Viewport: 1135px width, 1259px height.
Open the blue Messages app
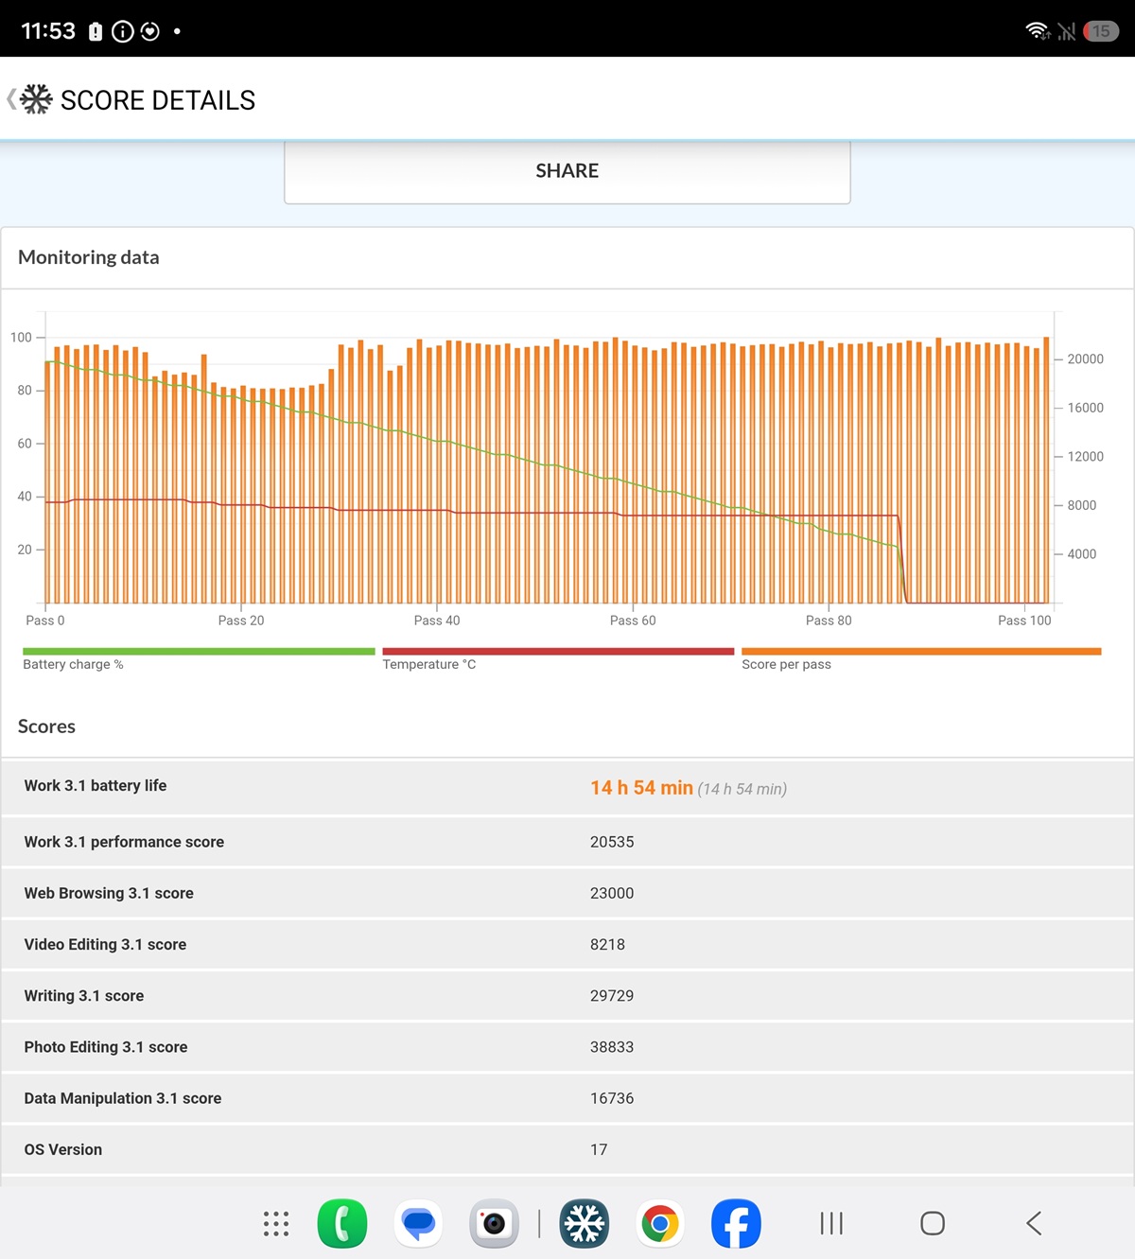point(418,1223)
